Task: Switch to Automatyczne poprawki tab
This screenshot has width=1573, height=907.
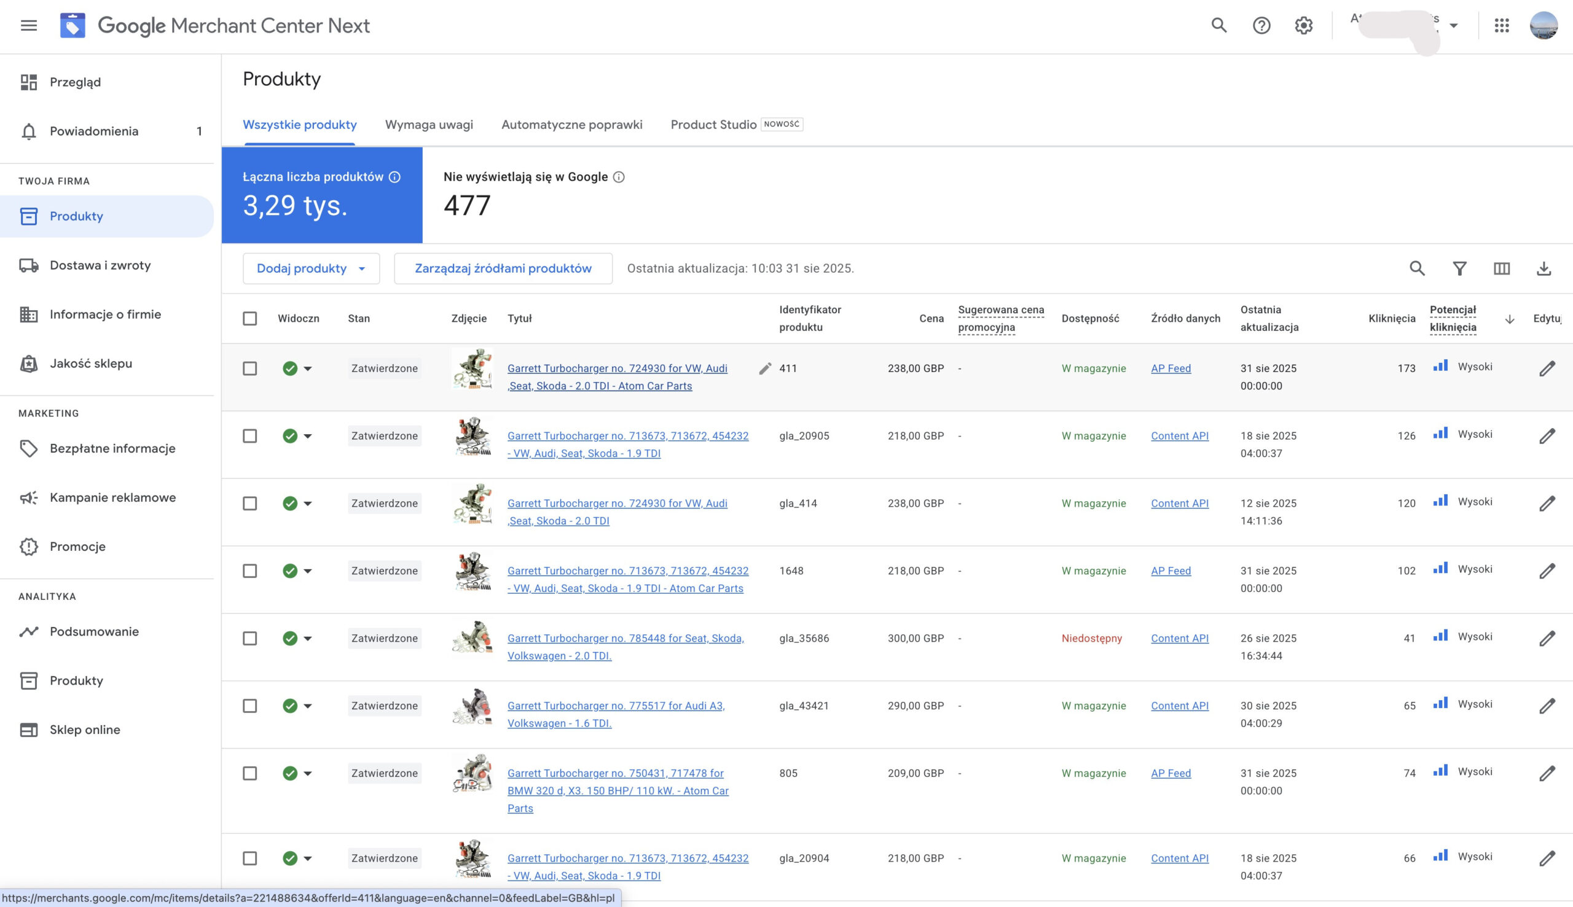Action: [x=571, y=125]
